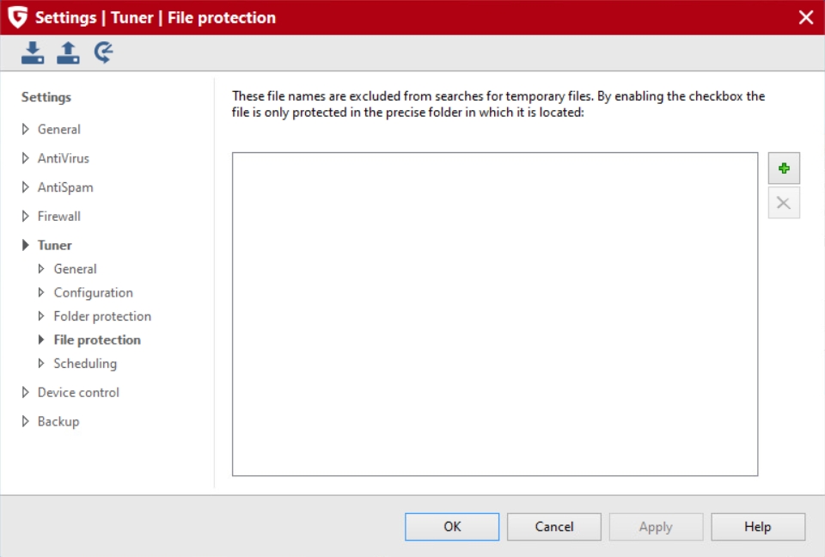Expand the Firewall tree arrow
Screen dimensions: 825x557
pyautogui.click(x=25, y=216)
